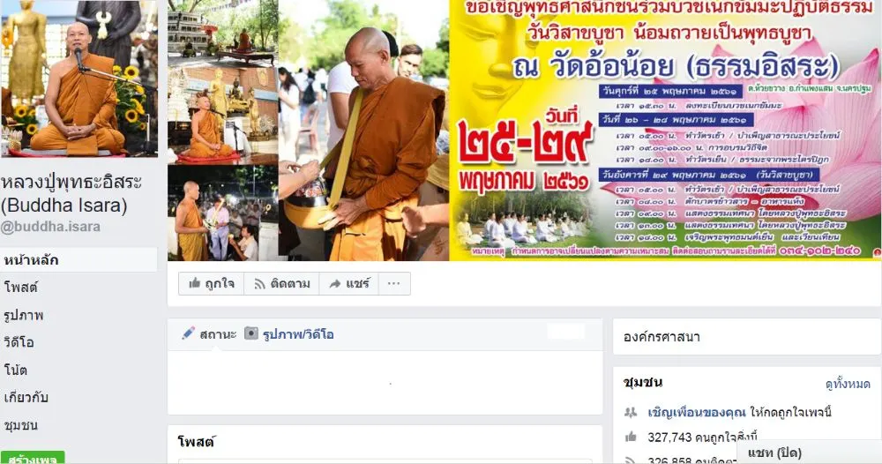Click the share arrow icon beside แชร์
The width and height of the screenshot is (882, 464).
pos(334,284)
